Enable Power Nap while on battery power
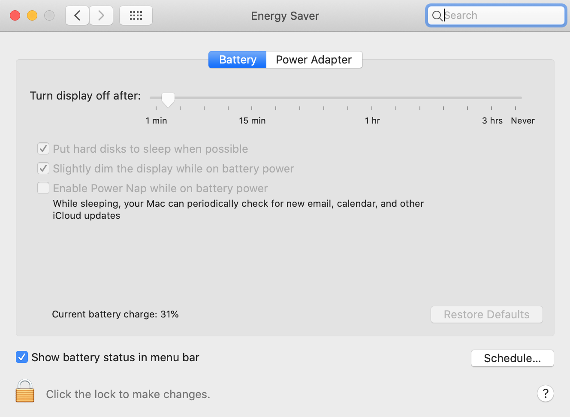The image size is (570, 417). point(43,188)
